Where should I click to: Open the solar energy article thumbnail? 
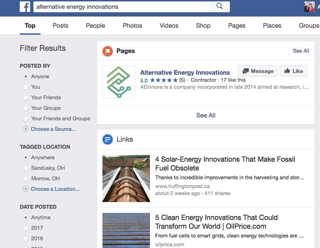(x=126, y=178)
